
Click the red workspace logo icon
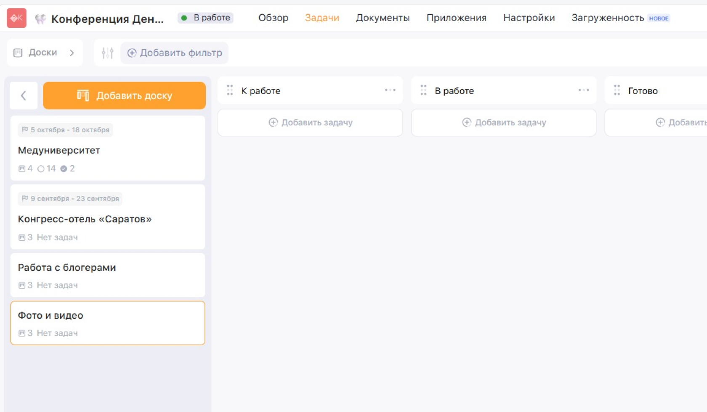(x=16, y=18)
